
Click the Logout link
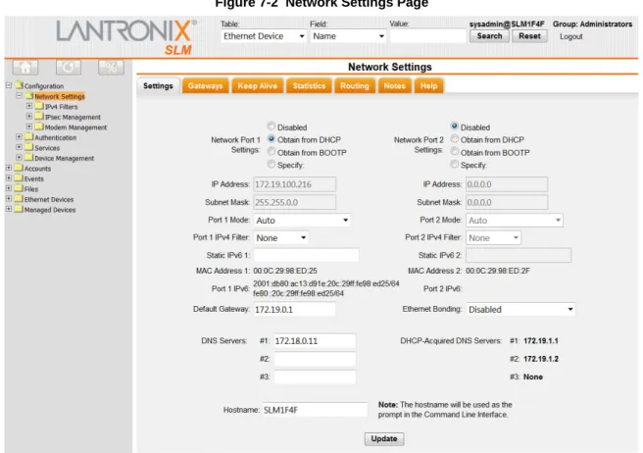pyautogui.click(x=570, y=36)
